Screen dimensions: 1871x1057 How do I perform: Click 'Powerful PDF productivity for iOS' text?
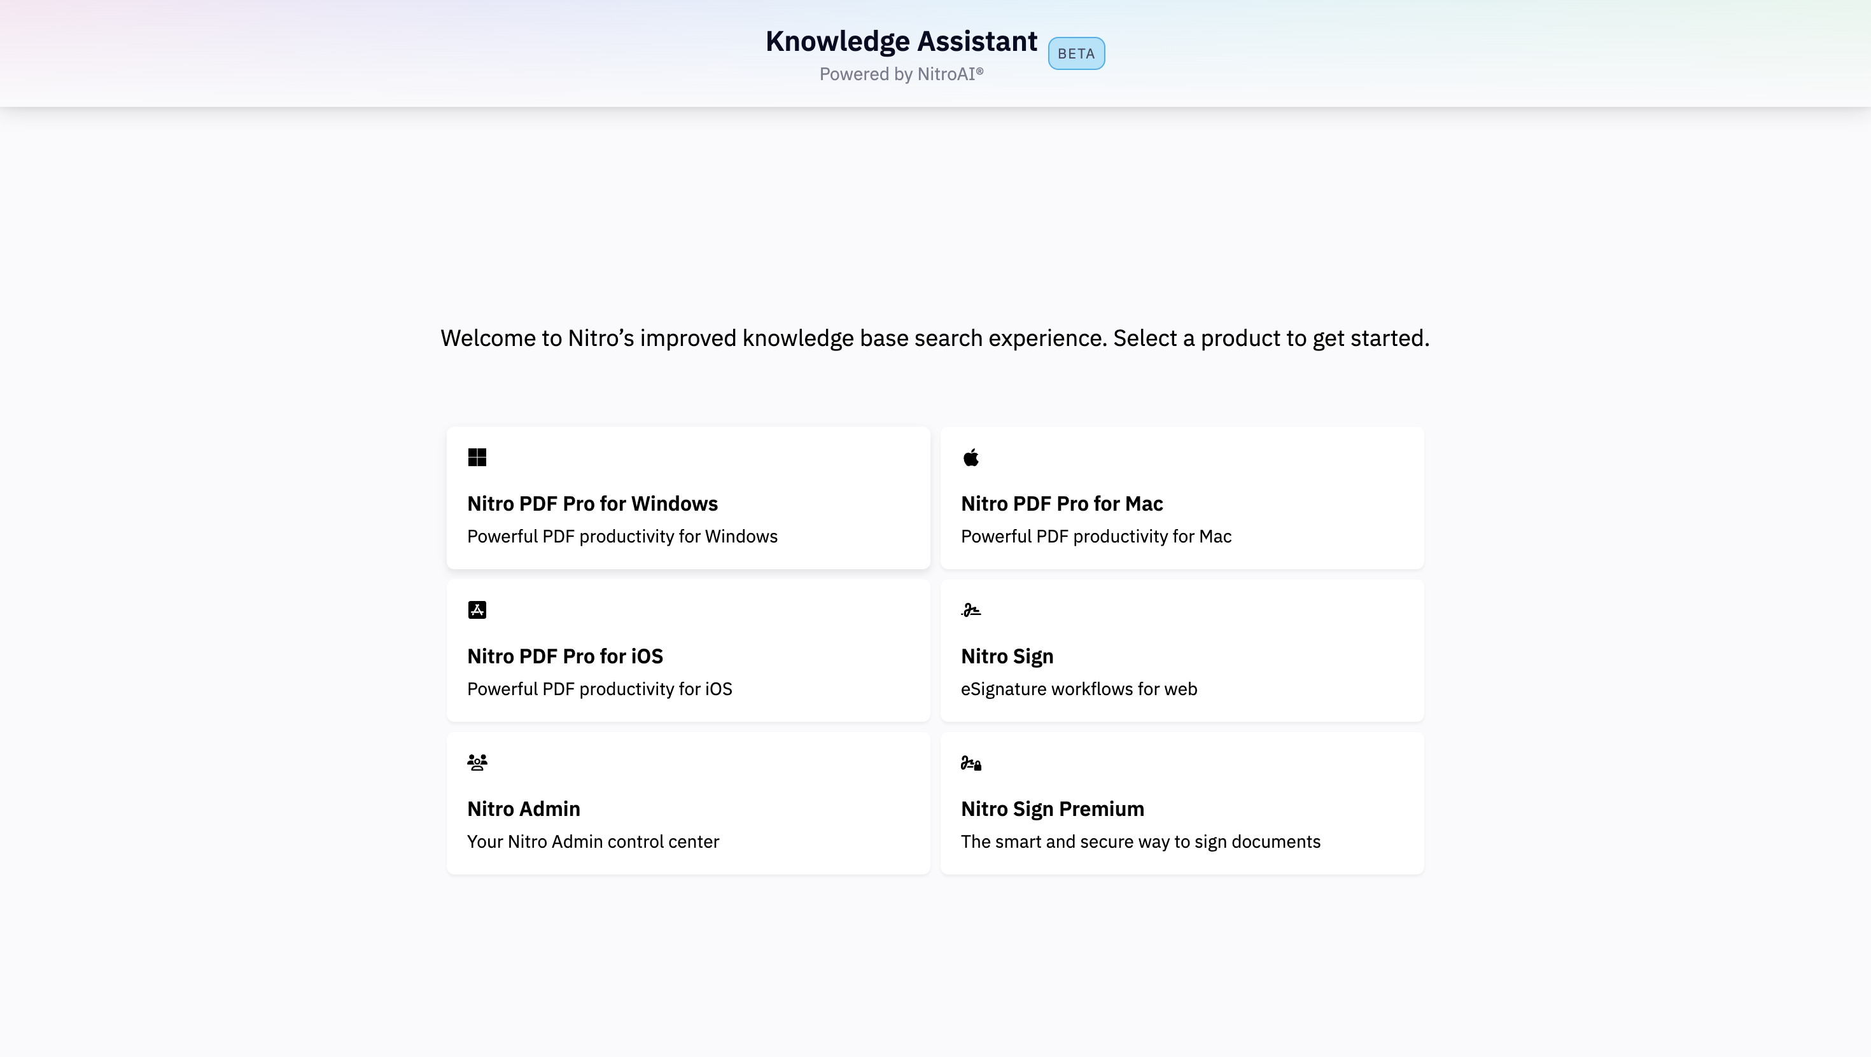600,689
